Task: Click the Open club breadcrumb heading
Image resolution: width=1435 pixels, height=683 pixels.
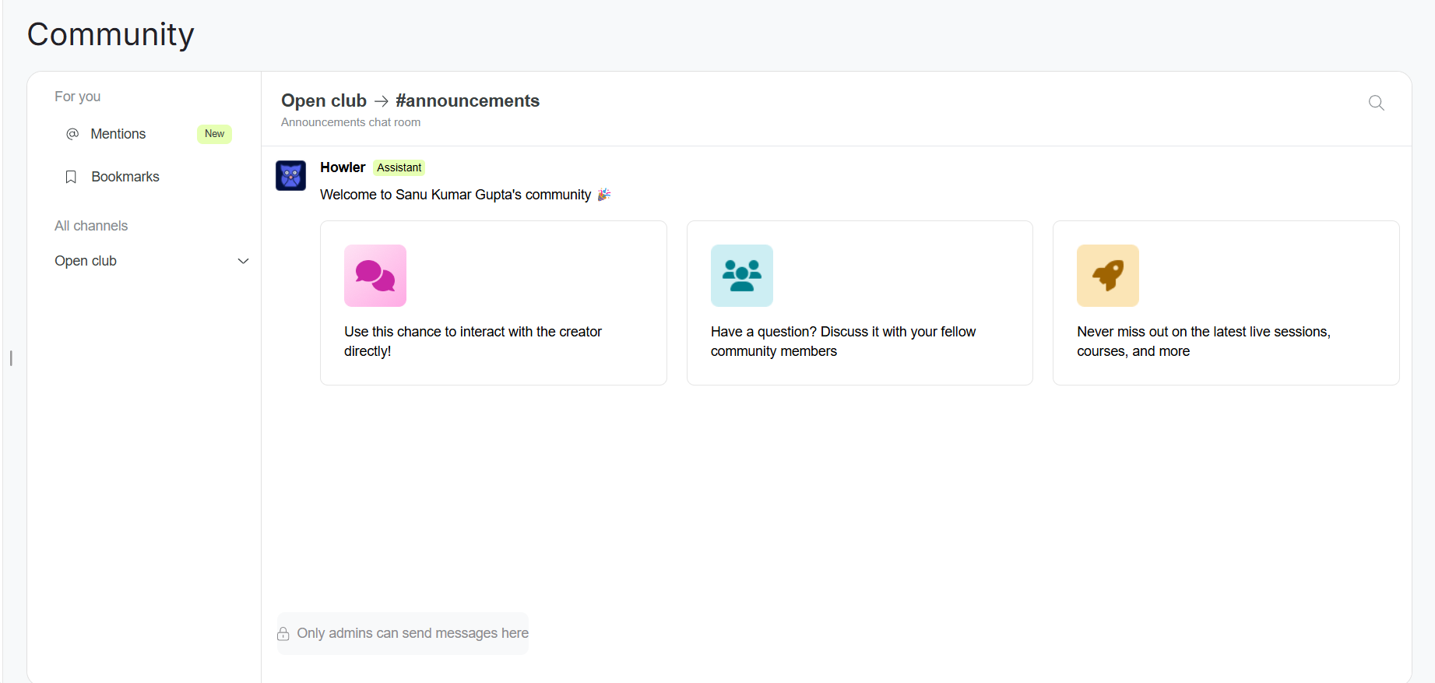Action: [x=324, y=100]
